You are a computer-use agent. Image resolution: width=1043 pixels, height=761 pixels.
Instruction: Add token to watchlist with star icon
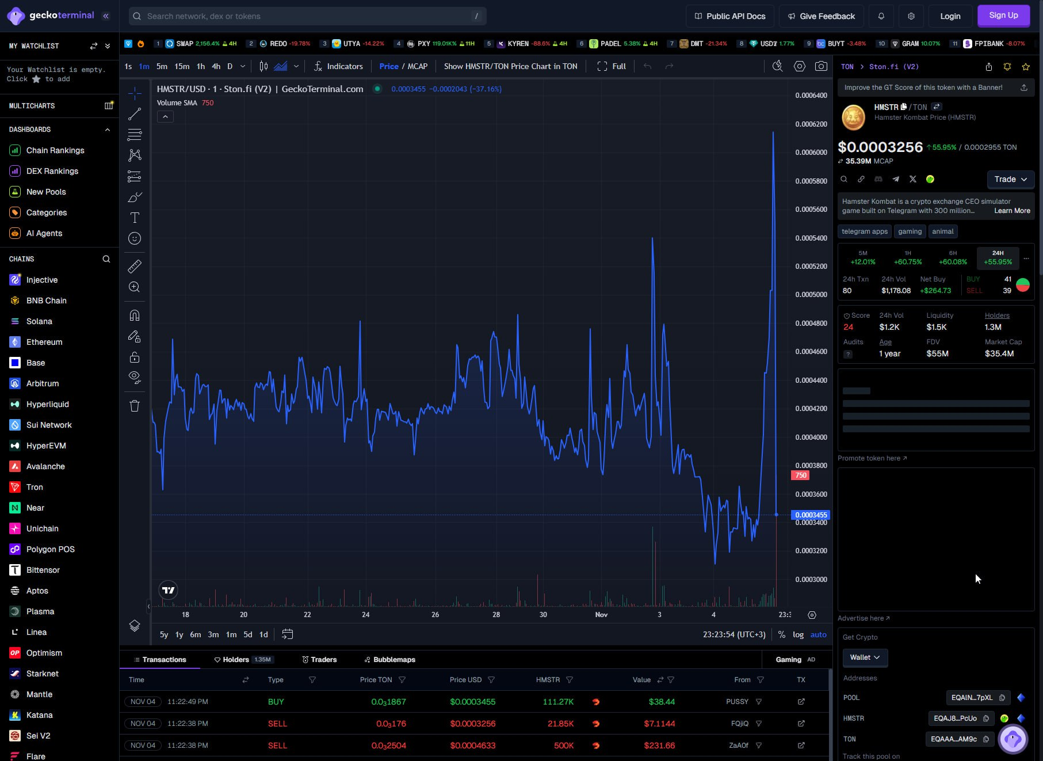(x=1026, y=67)
